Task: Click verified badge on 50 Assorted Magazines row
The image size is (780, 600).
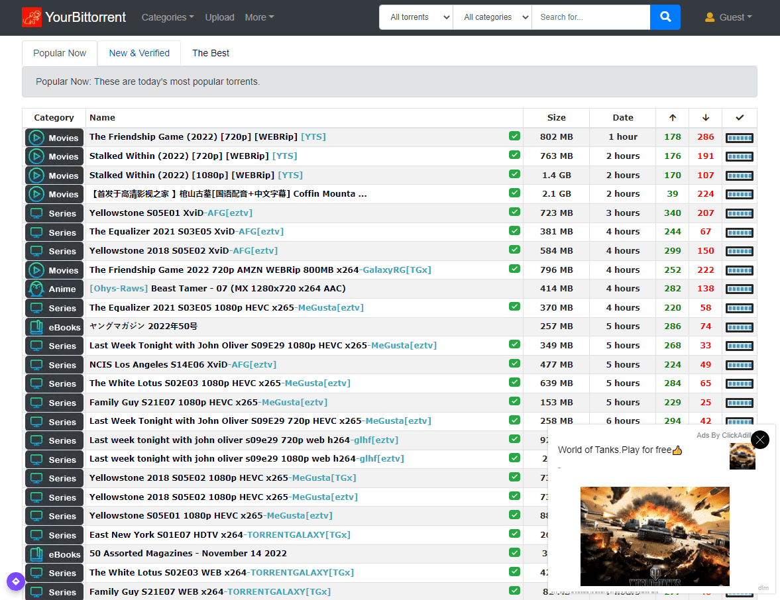Action: tap(514, 552)
